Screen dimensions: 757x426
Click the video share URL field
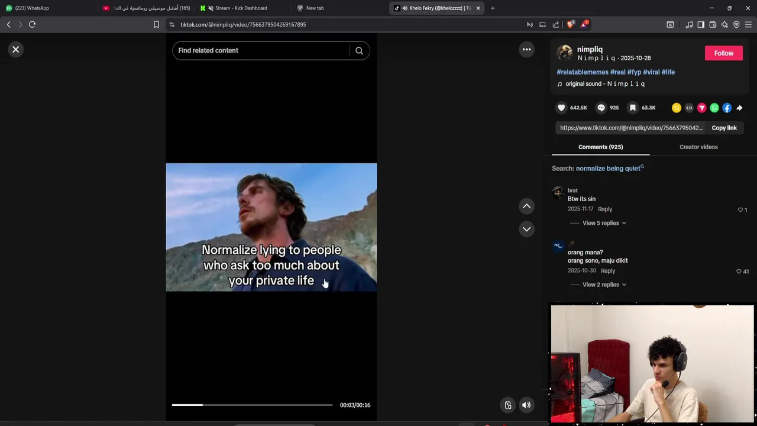pyautogui.click(x=631, y=128)
